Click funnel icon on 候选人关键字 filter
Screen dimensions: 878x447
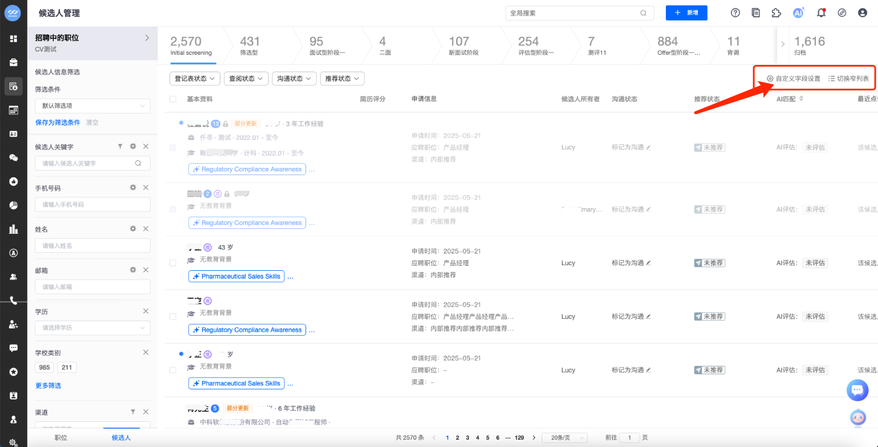pos(120,146)
